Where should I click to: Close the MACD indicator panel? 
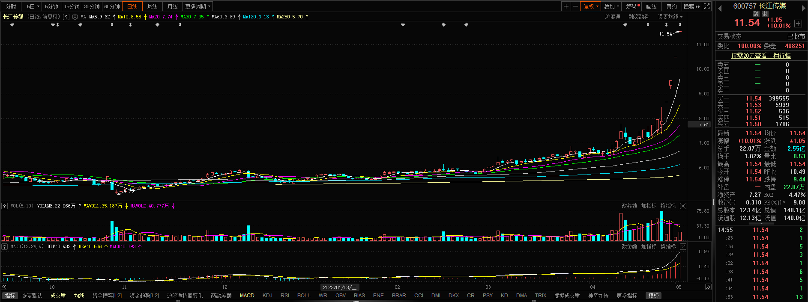[x=683, y=247]
